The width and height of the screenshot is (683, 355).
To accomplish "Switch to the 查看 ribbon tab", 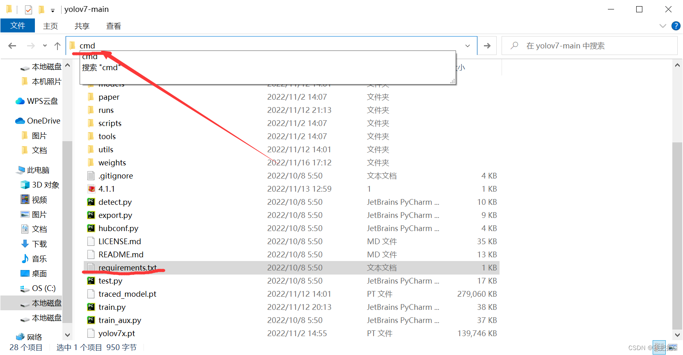I will tap(114, 26).
